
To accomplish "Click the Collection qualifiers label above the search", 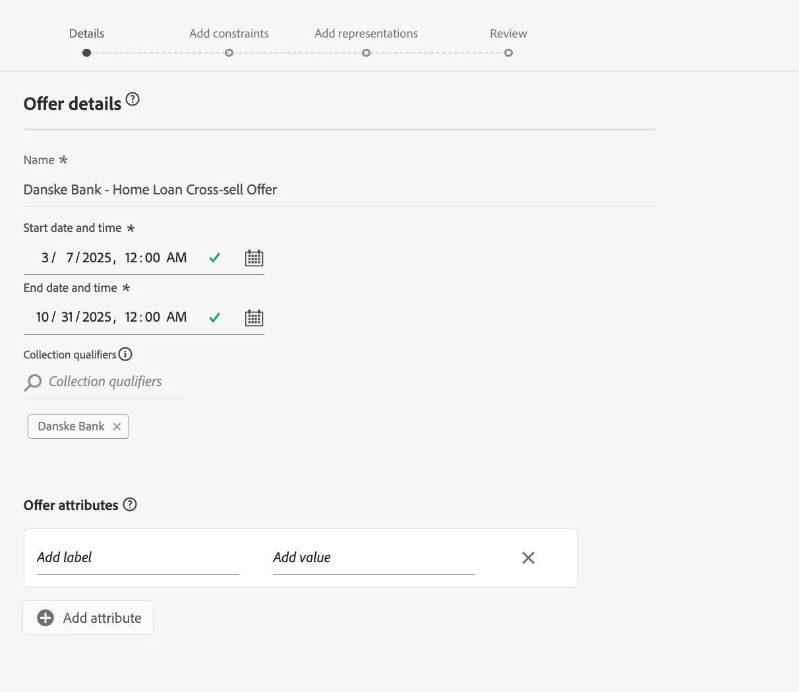I will point(70,355).
